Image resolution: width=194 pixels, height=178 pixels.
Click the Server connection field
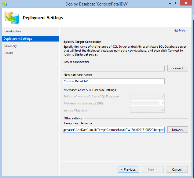pos(114,68)
